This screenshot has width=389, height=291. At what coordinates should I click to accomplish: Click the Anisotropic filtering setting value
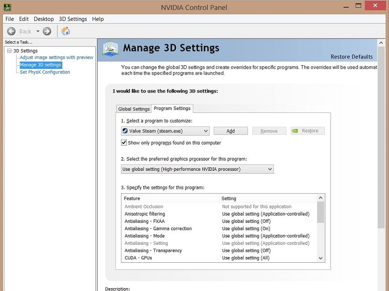(x=265, y=214)
